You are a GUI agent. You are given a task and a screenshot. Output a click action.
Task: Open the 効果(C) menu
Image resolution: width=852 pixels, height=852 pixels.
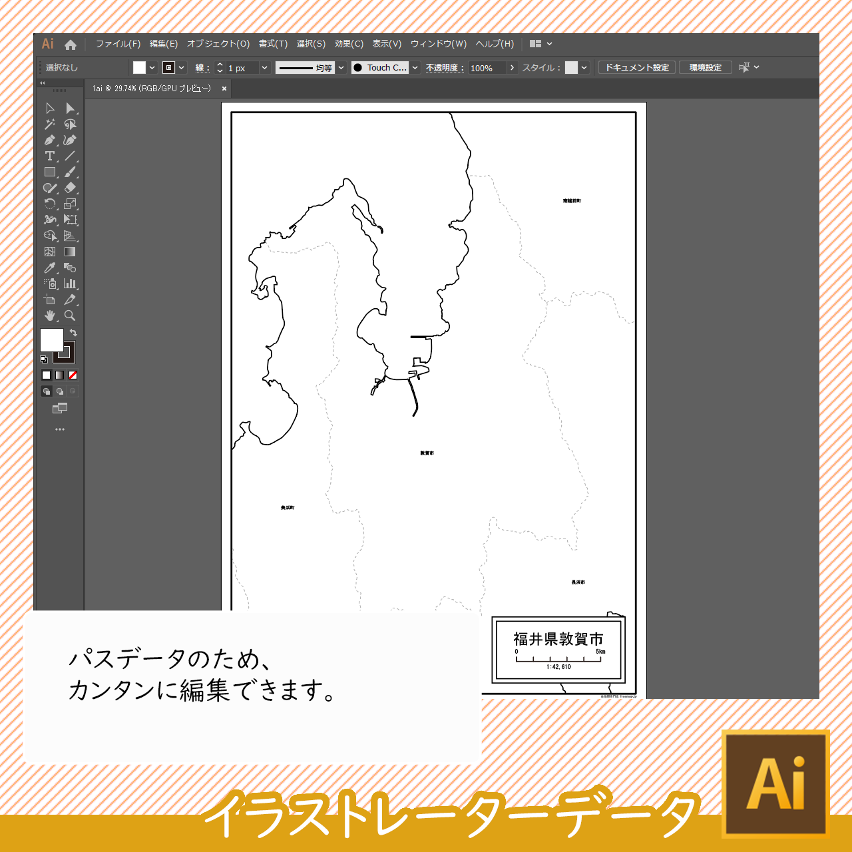point(349,44)
